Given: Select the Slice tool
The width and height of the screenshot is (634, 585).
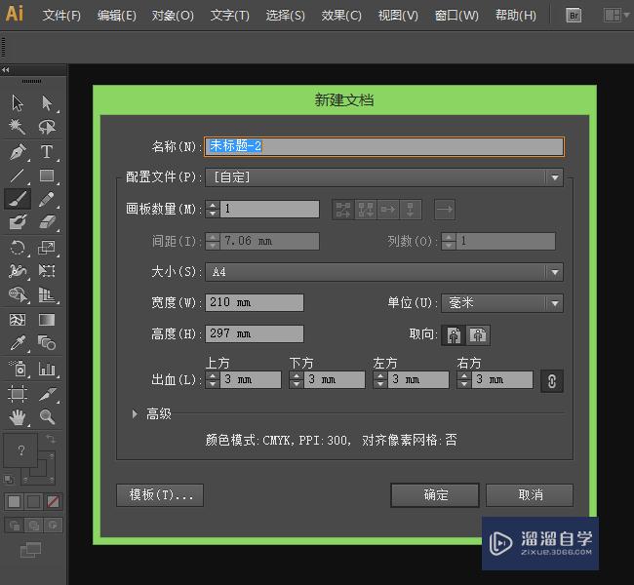Looking at the screenshot, I should (x=47, y=393).
